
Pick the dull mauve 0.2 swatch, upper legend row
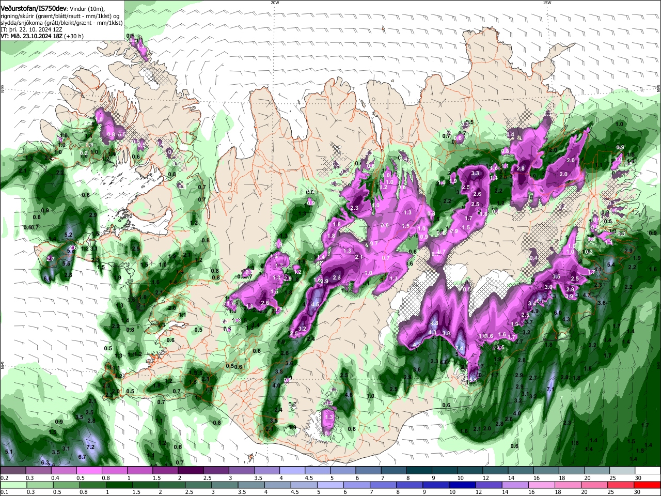pos(13,470)
